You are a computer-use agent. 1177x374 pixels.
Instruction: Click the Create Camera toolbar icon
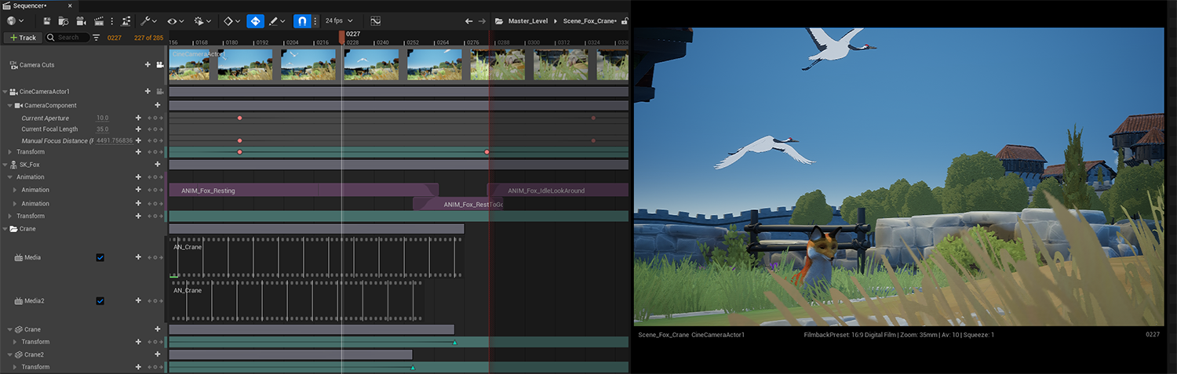tap(82, 21)
